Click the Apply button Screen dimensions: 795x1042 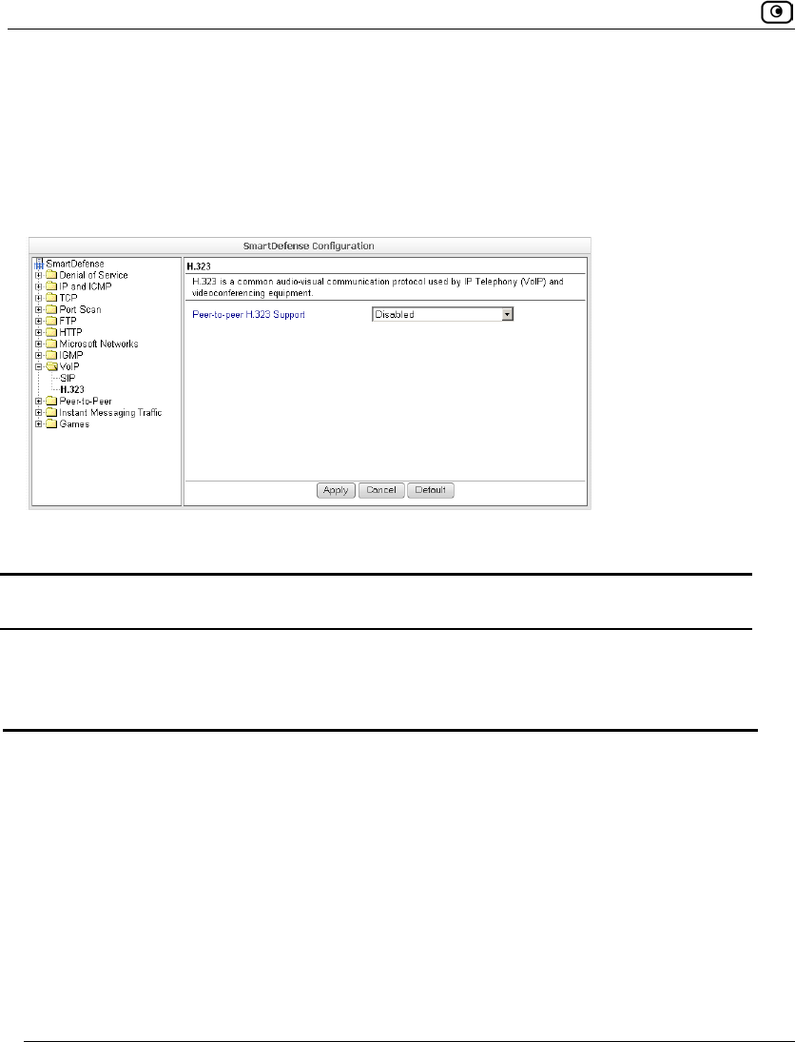336,490
